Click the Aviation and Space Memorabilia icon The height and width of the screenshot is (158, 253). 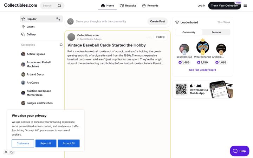tap(23, 93)
